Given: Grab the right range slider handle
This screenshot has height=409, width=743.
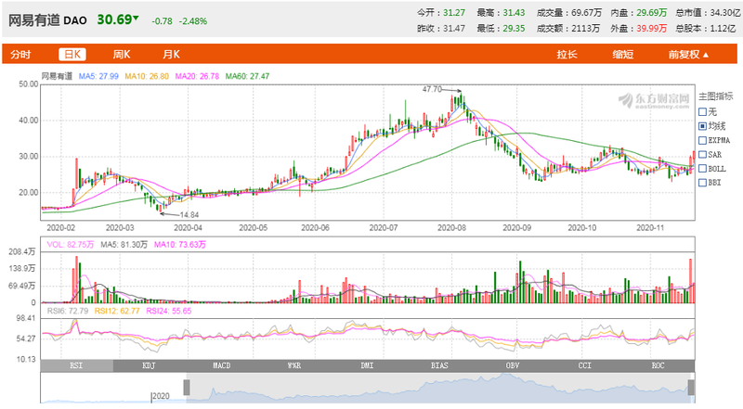Looking at the screenshot, I should tap(691, 388).
